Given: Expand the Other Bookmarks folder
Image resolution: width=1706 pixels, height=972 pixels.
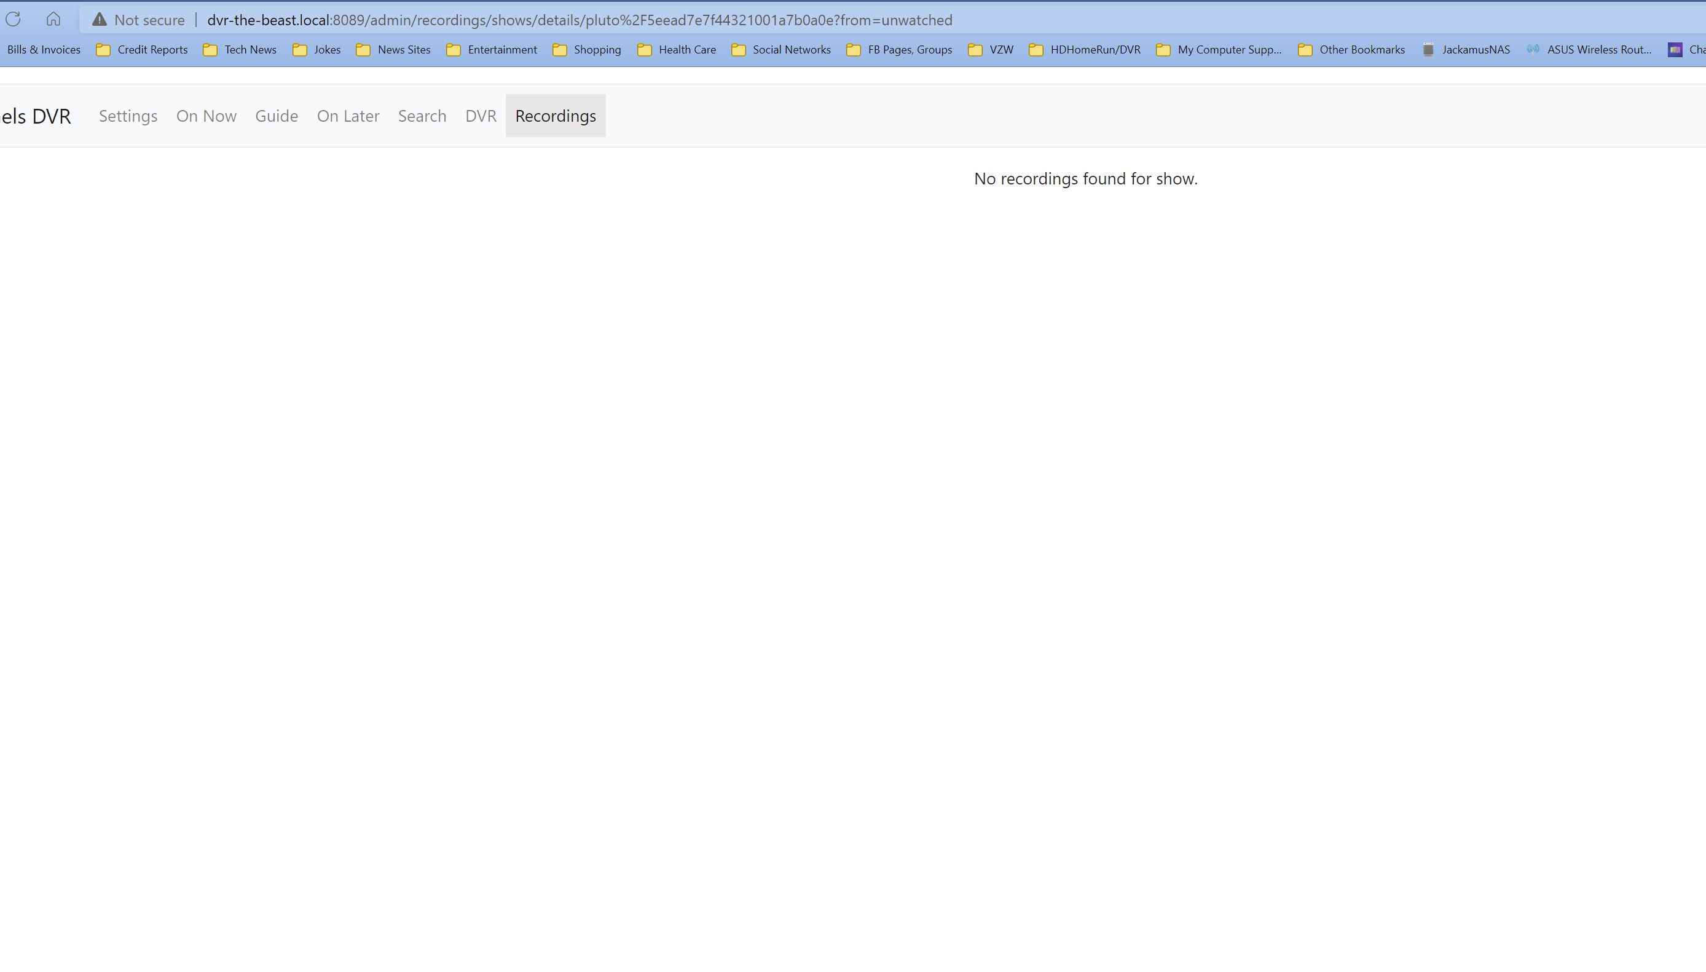Looking at the screenshot, I should [1352, 49].
